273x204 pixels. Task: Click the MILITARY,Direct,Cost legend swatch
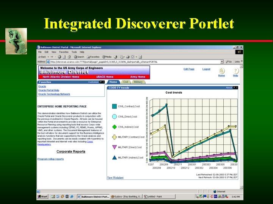(115, 147)
